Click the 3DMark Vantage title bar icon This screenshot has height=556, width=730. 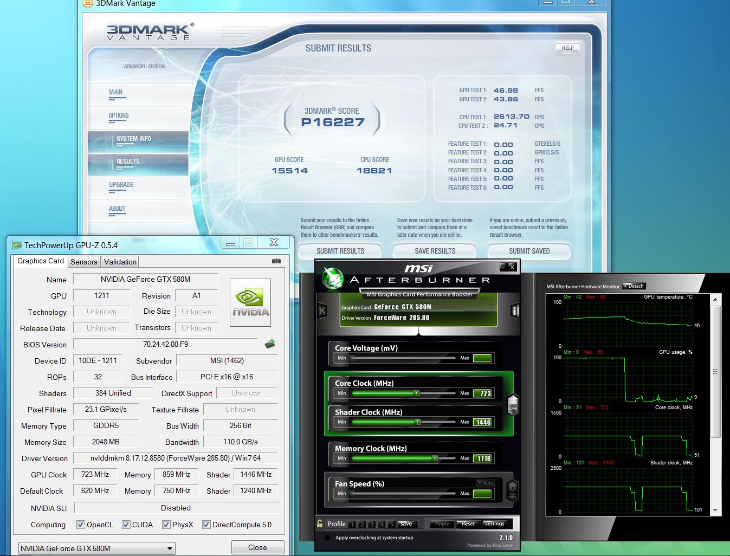click(87, 3)
